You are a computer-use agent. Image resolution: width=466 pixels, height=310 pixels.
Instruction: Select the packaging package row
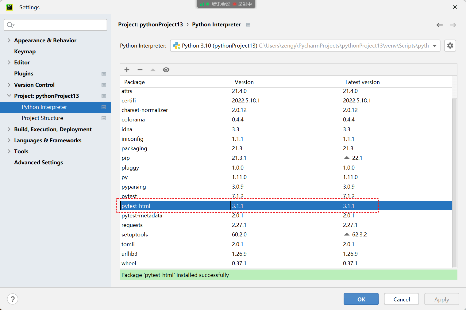286,148
